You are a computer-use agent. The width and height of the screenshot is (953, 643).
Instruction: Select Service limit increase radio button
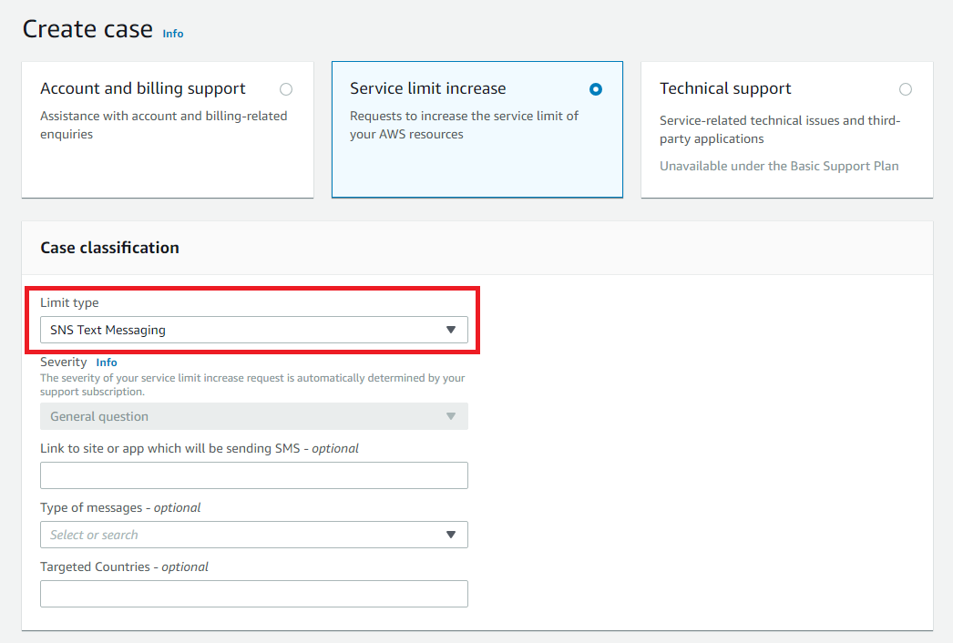(596, 89)
